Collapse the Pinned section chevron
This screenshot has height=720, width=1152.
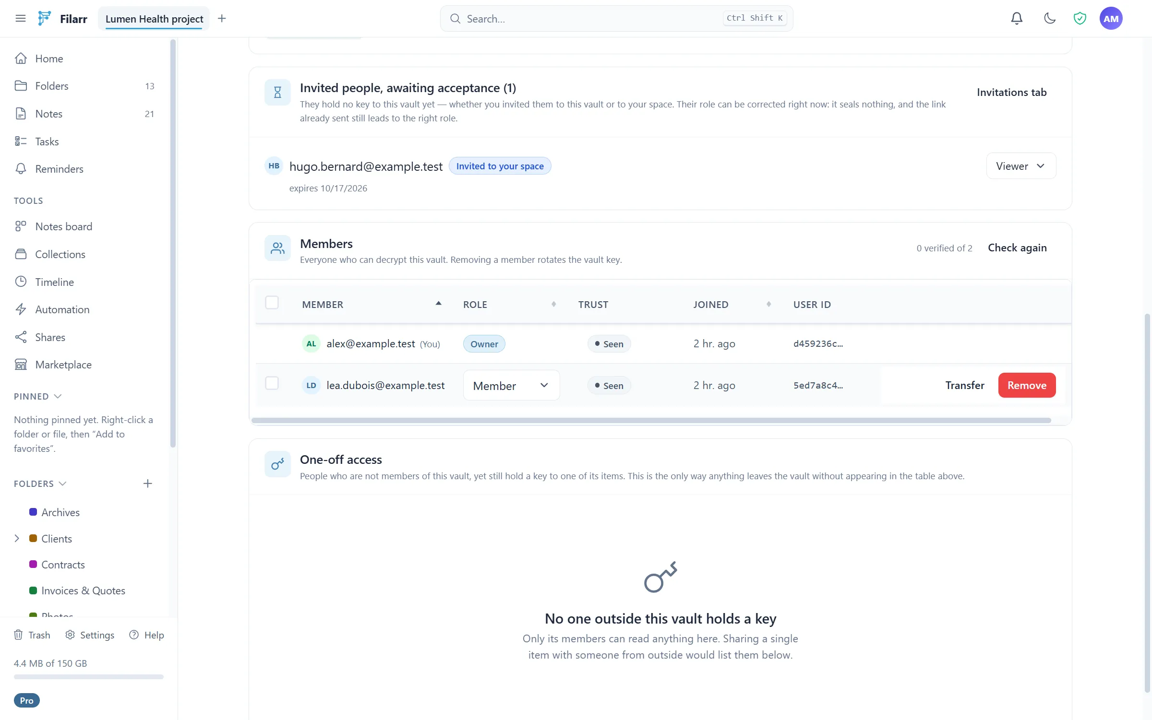[x=58, y=396]
